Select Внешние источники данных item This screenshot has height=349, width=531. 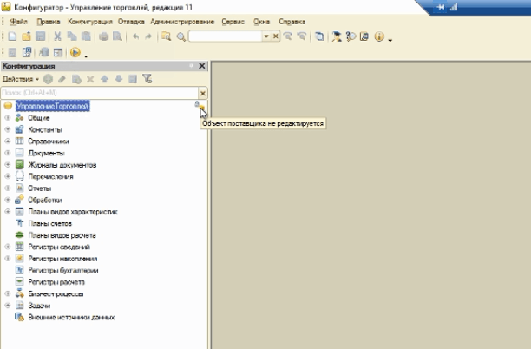click(x=71, y=318)
